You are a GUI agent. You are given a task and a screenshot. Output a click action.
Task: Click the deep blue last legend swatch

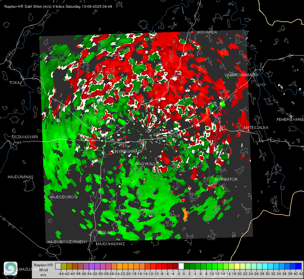[x=299, y=266]
